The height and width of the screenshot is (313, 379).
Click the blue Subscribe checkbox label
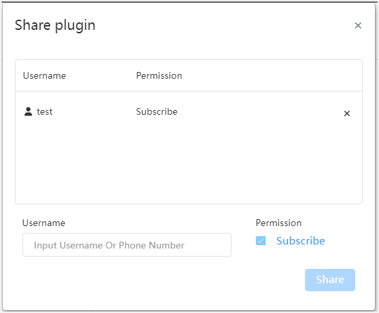tap(301, 241)
